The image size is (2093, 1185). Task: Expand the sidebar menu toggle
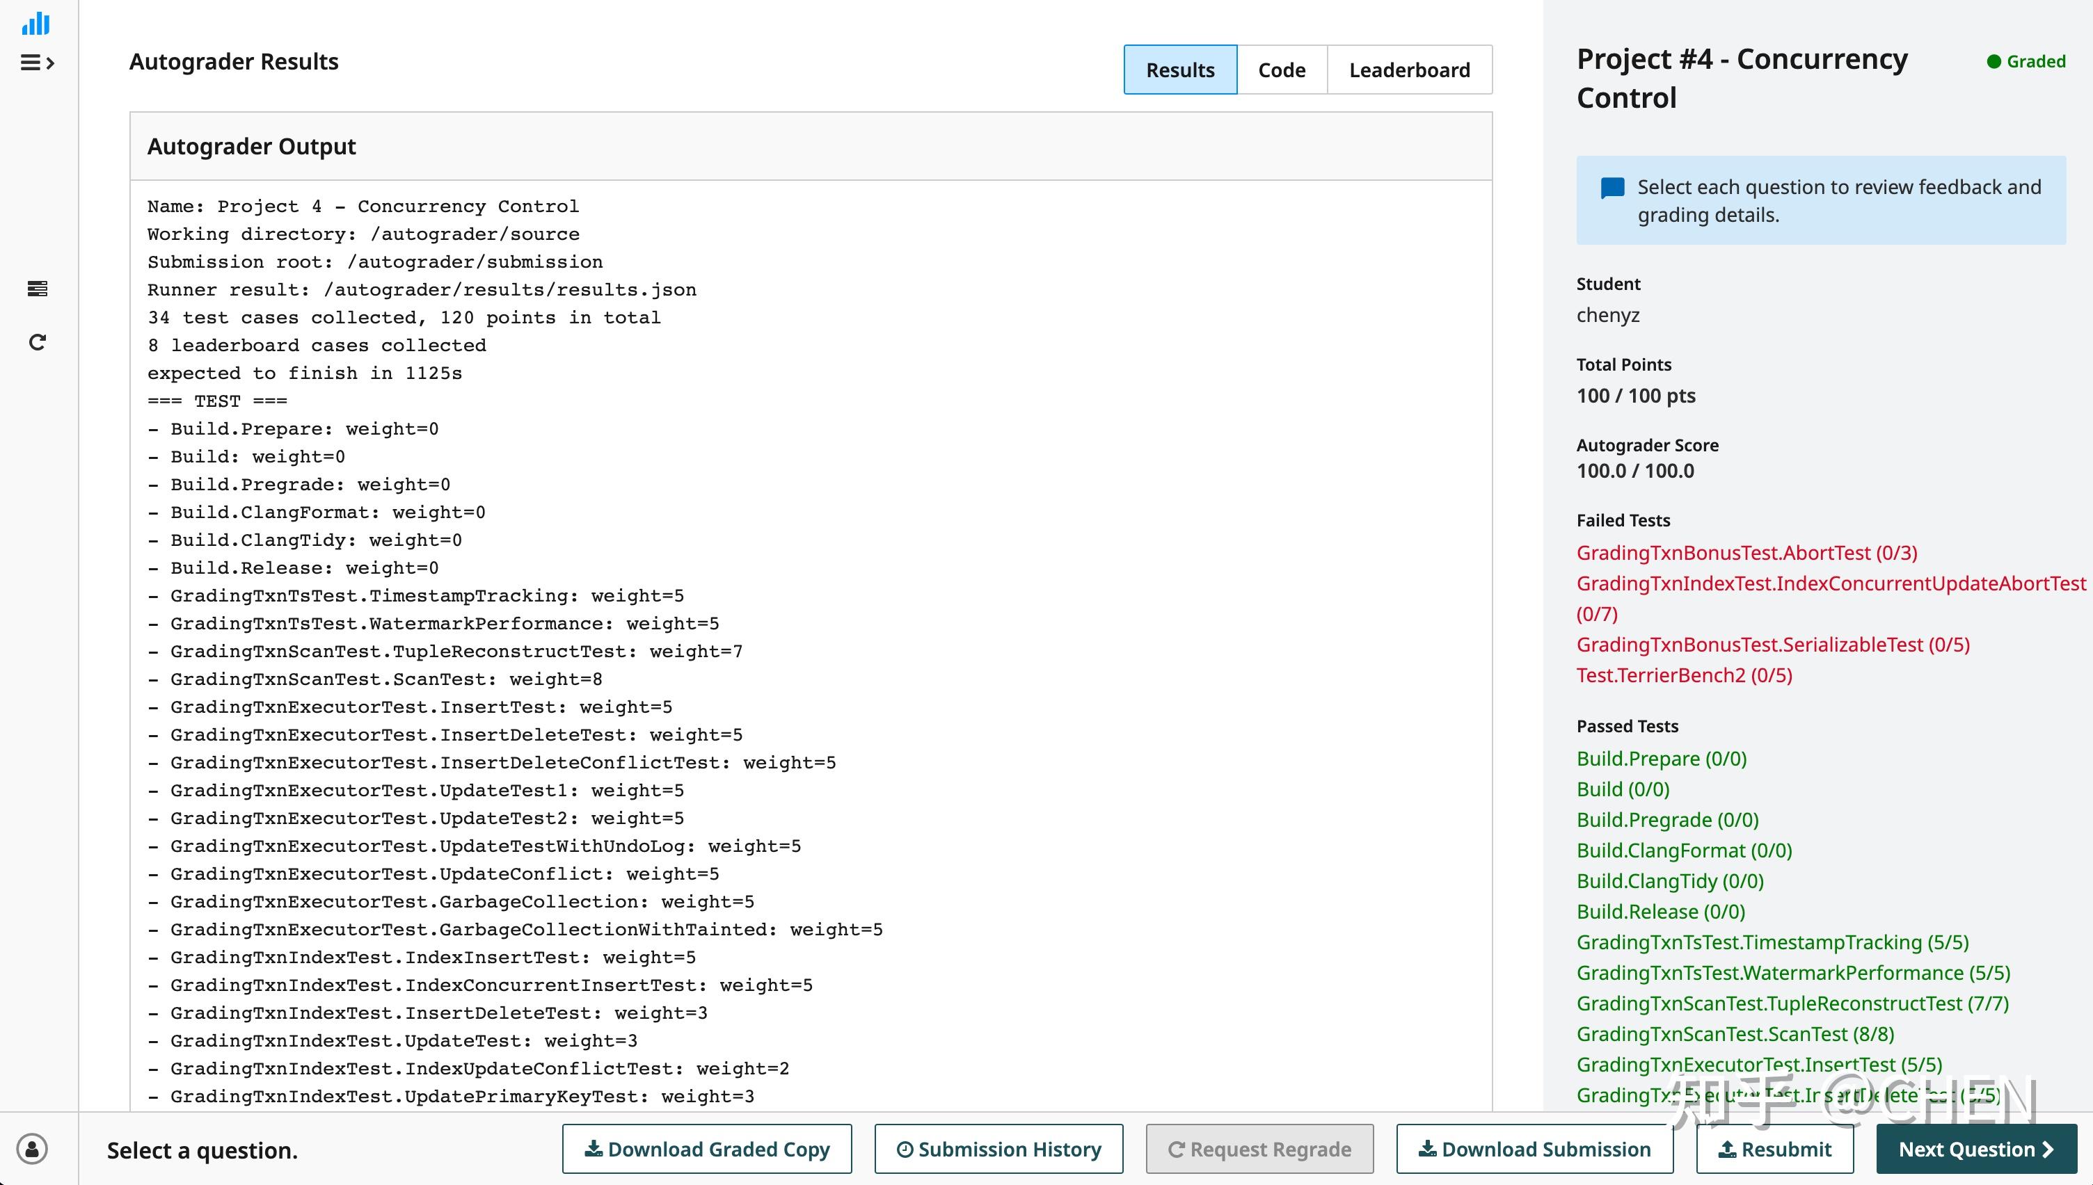pyautogui.click(x=37, y=63)
